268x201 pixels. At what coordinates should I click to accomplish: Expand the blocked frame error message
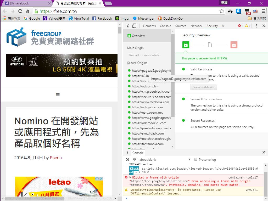pyautogui.click(x=130, y=177)
